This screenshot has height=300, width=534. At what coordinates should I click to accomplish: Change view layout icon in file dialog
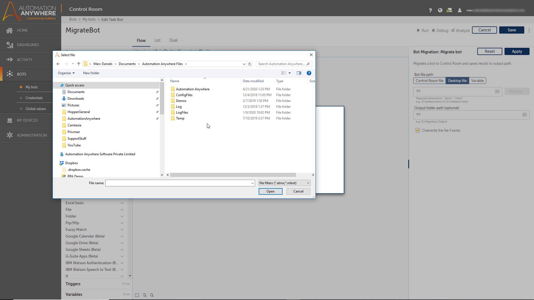coord(284,73)
